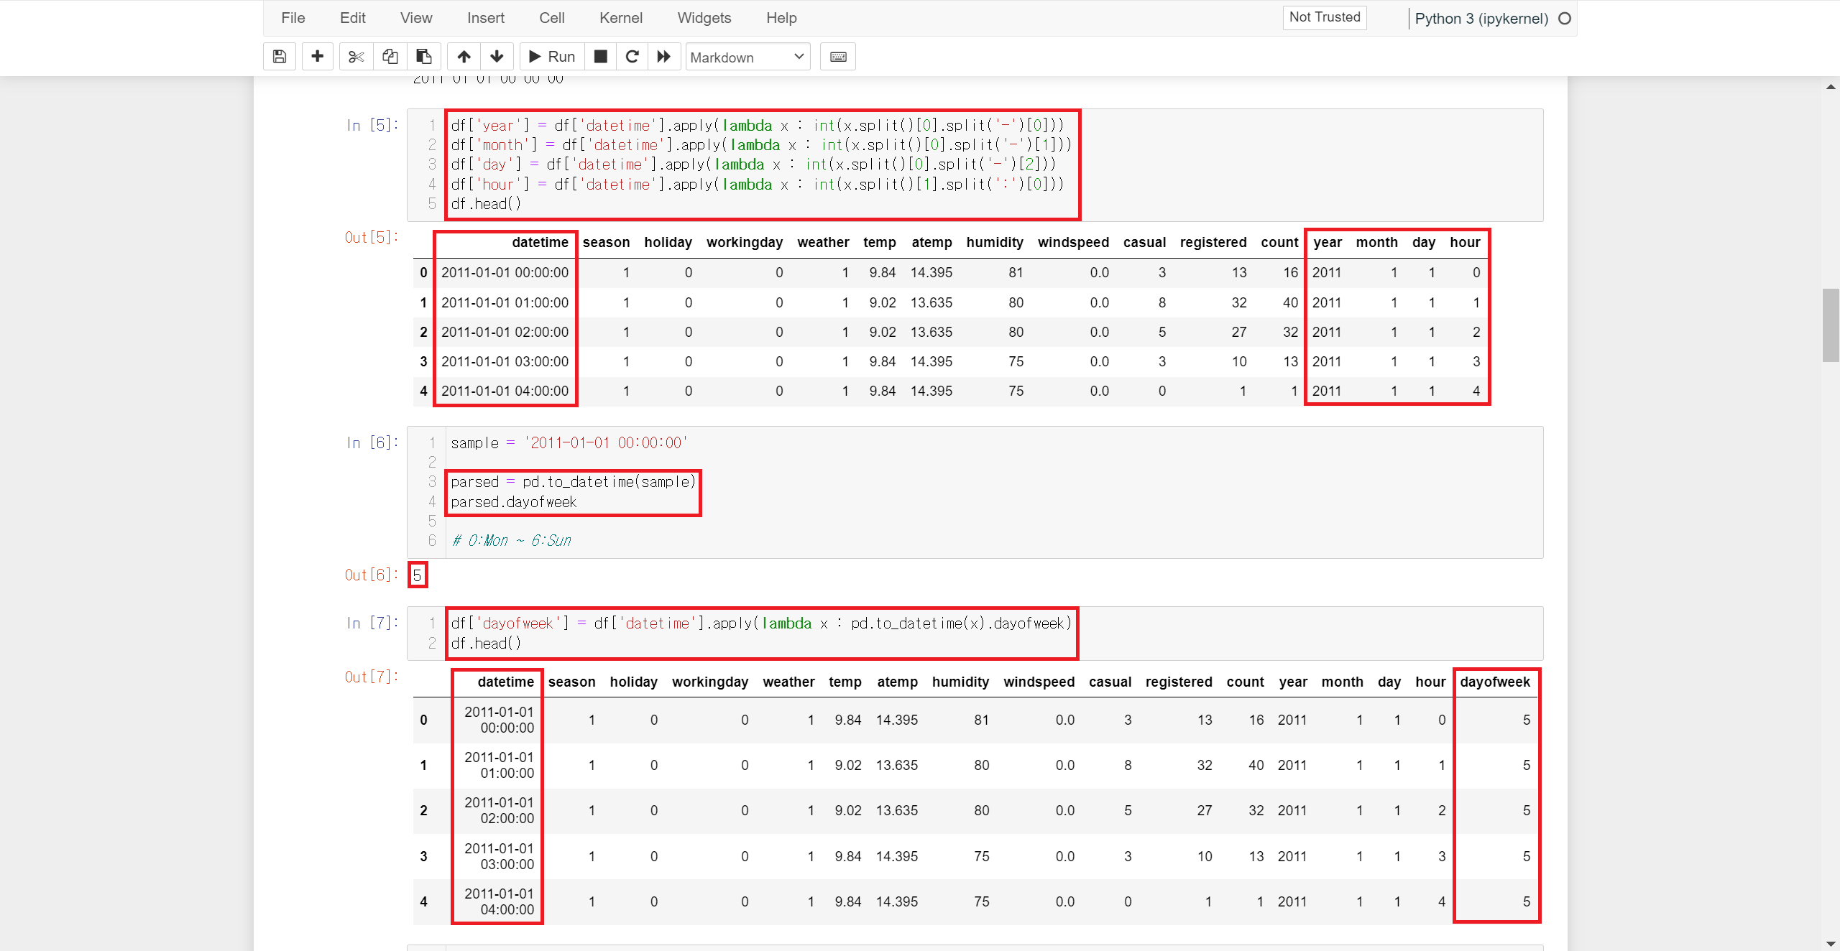Move selected cell up arrow
This screenshot has width=1840, height=951.
464,57
